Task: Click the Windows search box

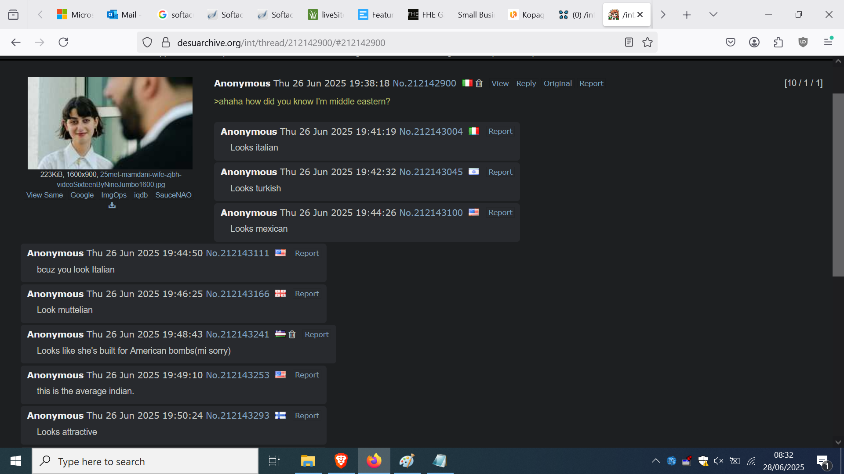Action: (145, 461)
